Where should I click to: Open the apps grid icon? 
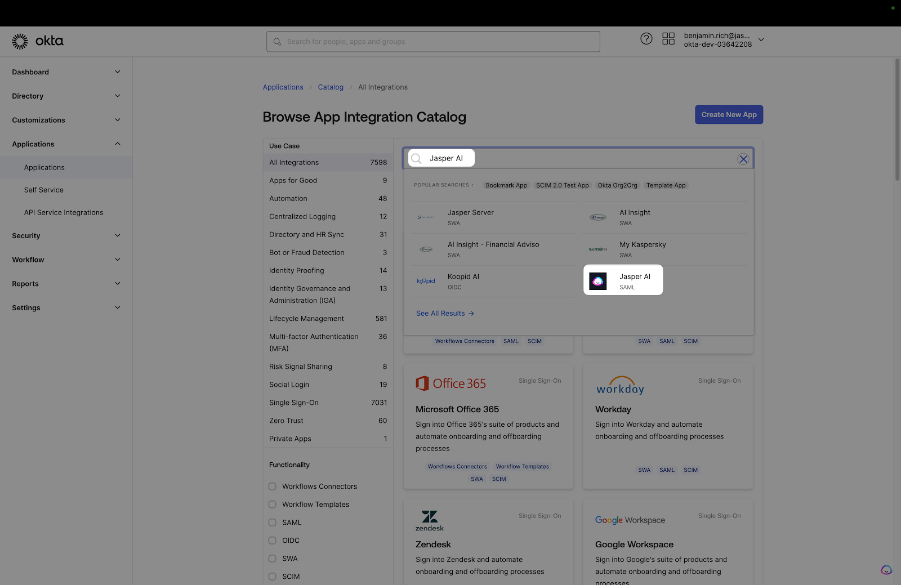pyautogui.click(x=668, y=39)
